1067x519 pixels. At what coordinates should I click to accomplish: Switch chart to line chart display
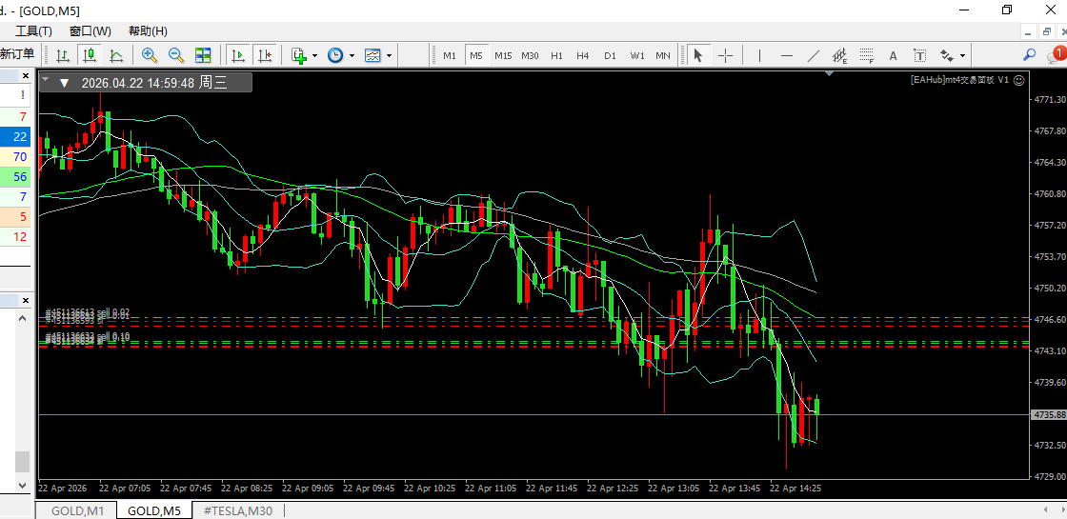[116, 56]
